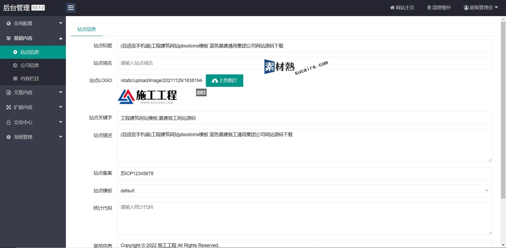Click the user avatar icon beside 超级管理员
This screenshot has height=248, width=506.
pos(466,8)
